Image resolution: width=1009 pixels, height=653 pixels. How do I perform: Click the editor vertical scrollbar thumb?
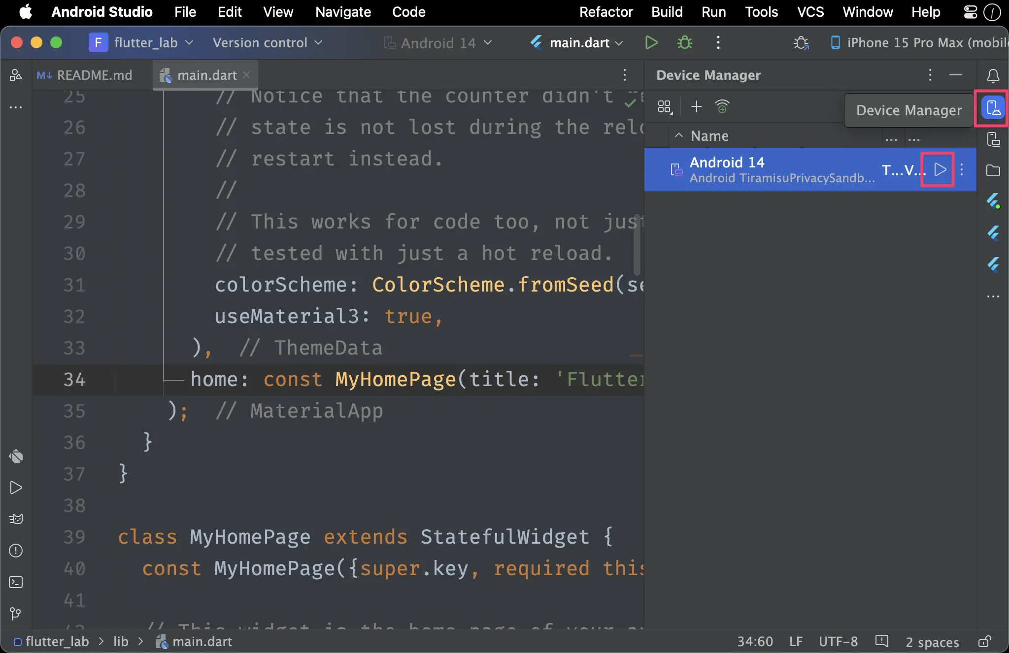tap(637, 245)
